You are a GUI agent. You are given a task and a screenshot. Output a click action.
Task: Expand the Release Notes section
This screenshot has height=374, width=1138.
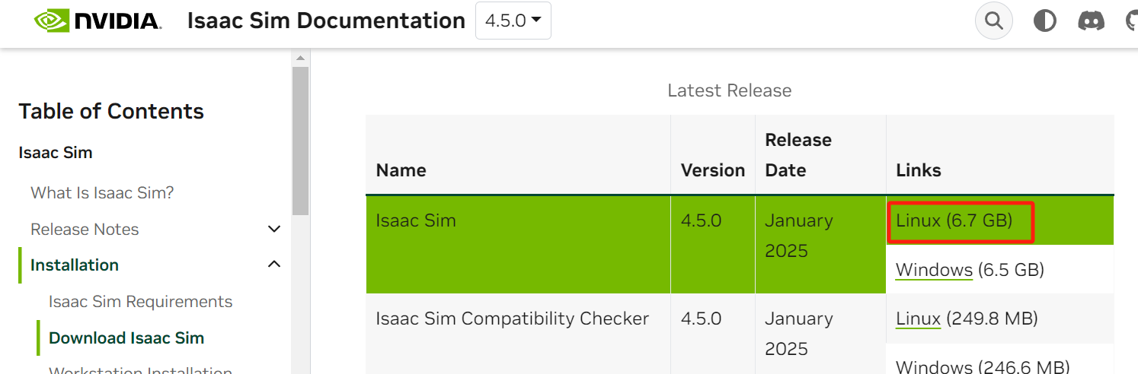pyautogui.click(x=275, y=229)
